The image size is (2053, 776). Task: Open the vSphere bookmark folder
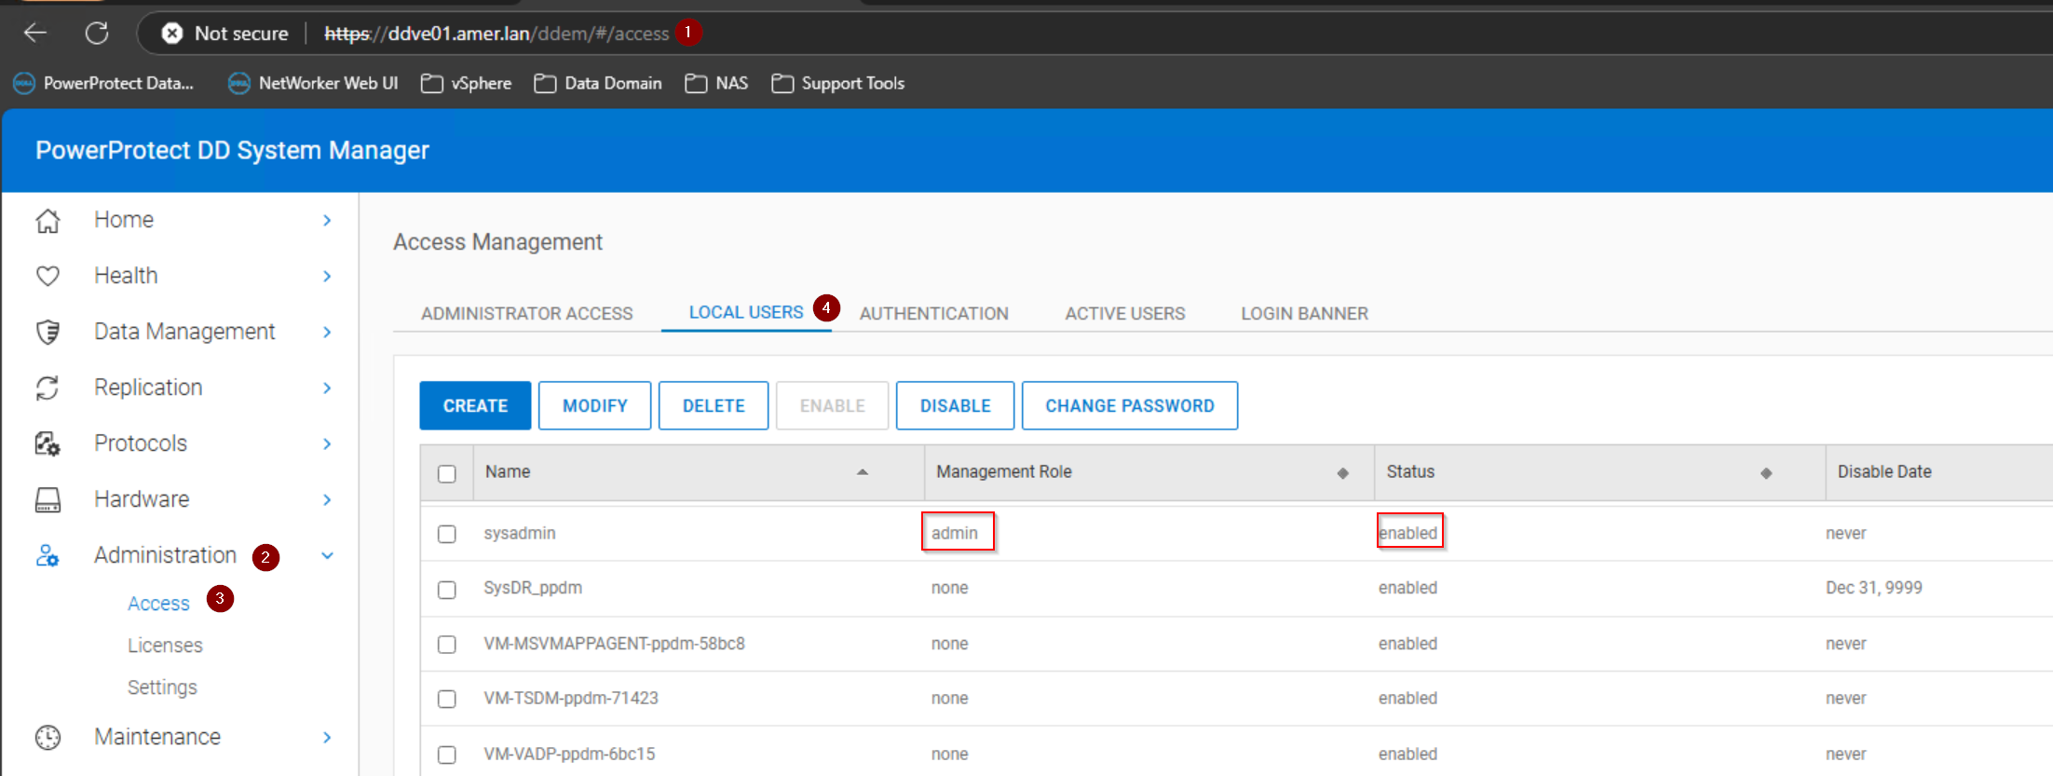466,83
